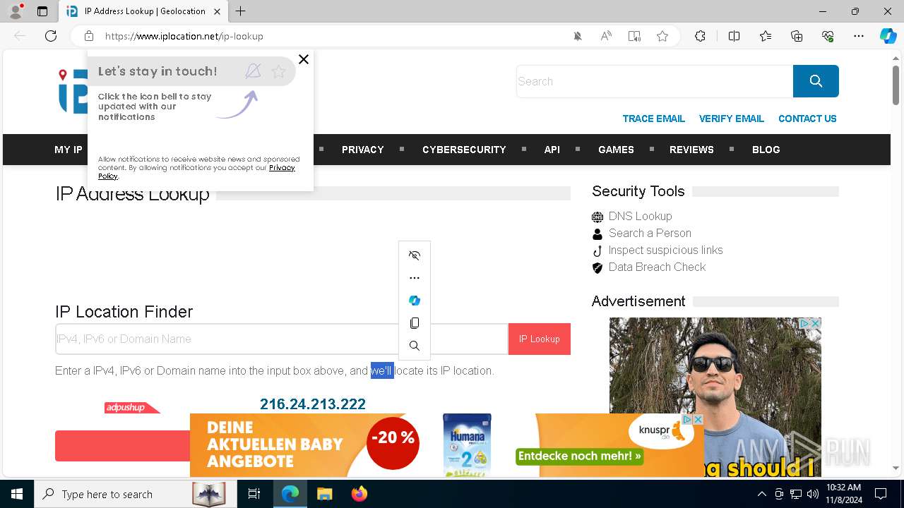Open File Explorer from taskbar
904x508 pixels.
[x=324, y=494]
